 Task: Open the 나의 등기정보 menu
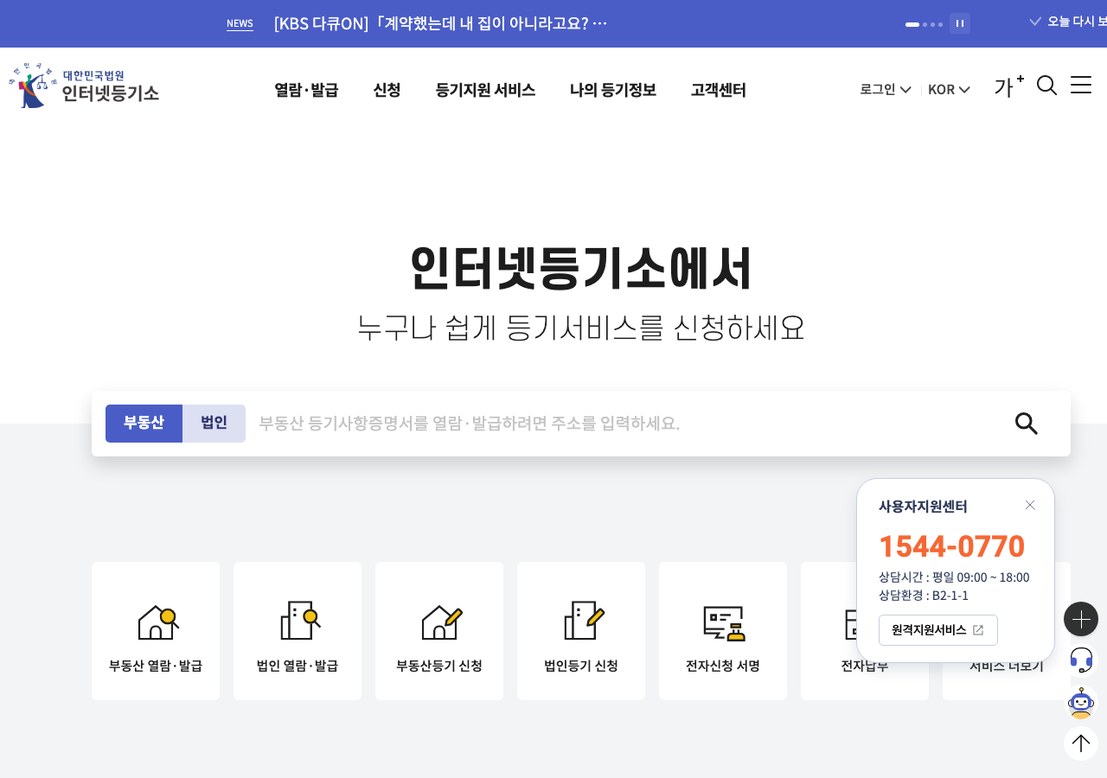[x=613, y=90]
